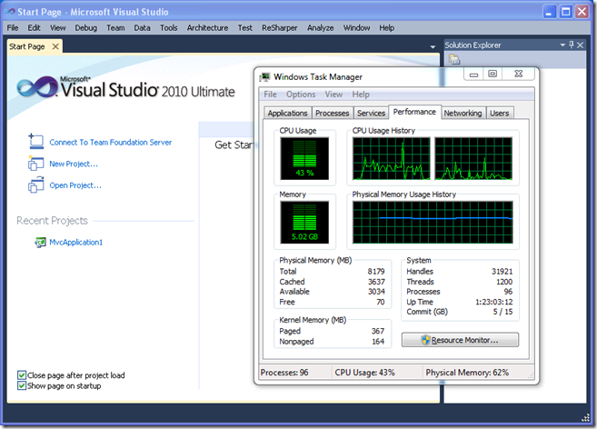Click the Physical Memory Total value 8179
The height and width of the screenshot is (429, 597).
click(376, 271)
